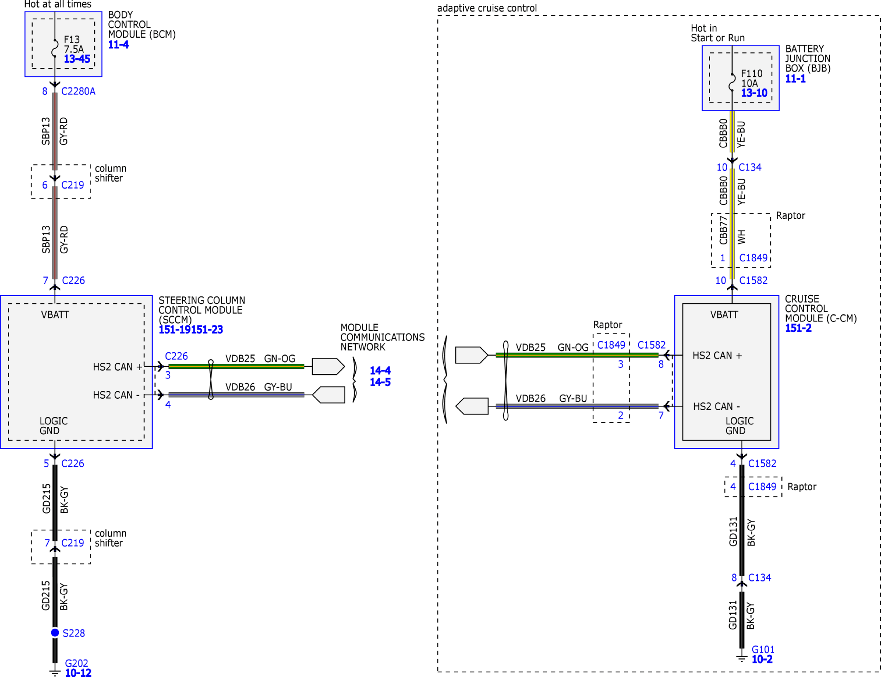Select wire label CBB77
The image size is (881, 677).
point(723,230)
